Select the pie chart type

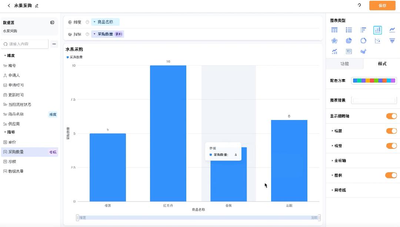[349, 41]
